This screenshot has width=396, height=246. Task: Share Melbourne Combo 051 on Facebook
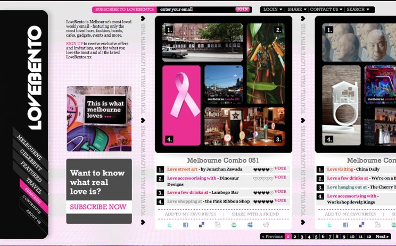tap(186, 225)
